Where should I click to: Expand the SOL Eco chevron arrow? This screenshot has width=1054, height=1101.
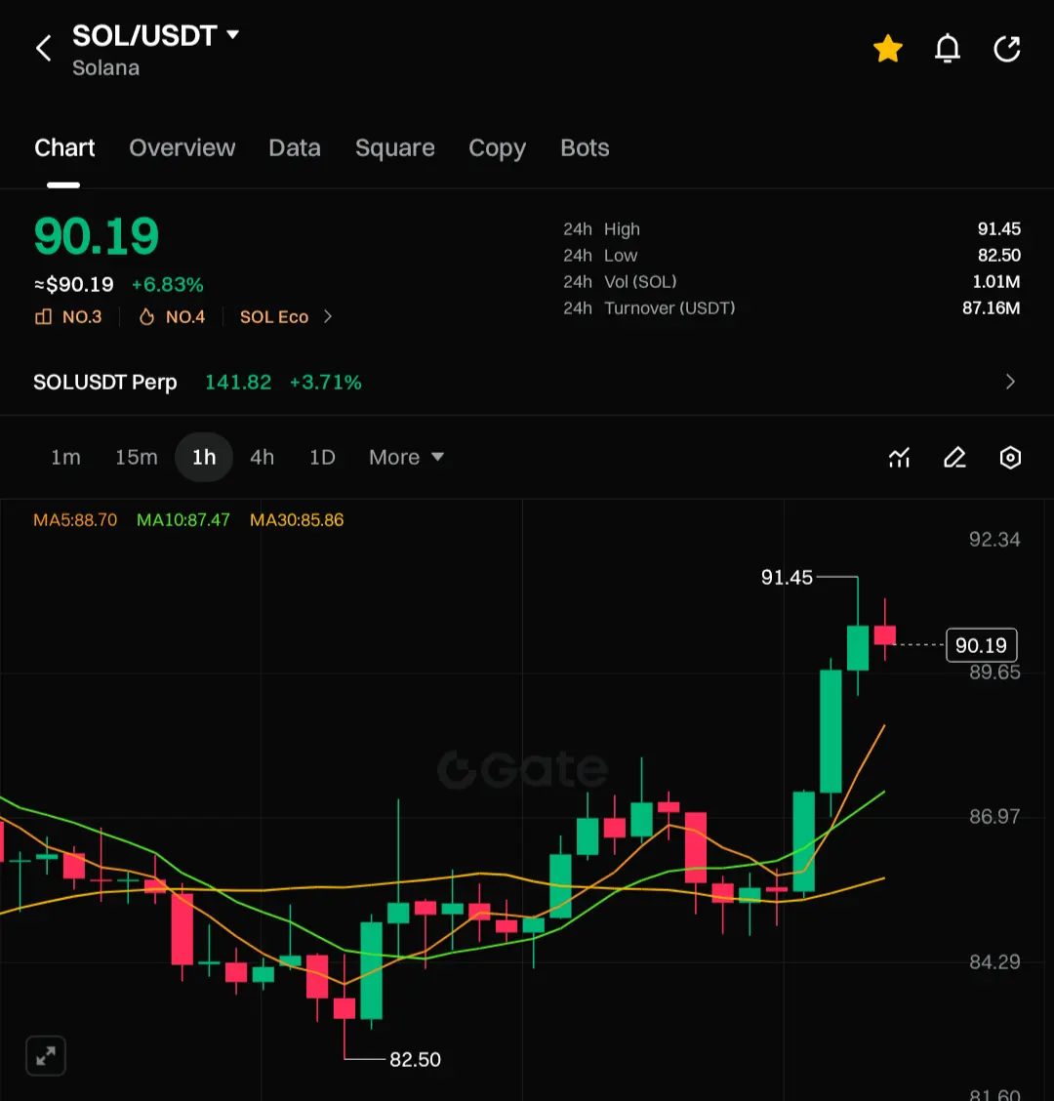[327, 316]
